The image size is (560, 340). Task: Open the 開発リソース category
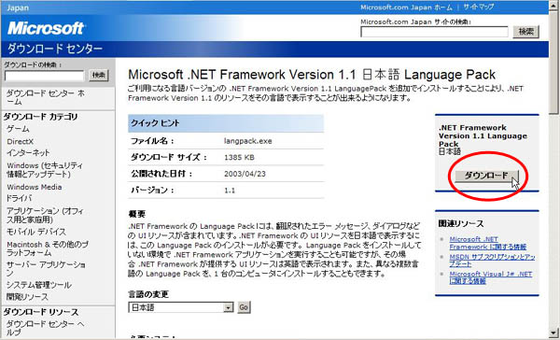click(x=27, y=297)
